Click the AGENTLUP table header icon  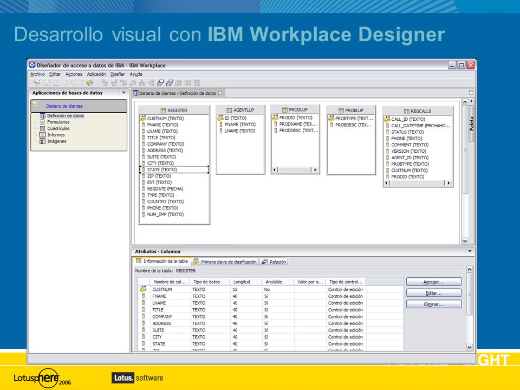(229, 110)
